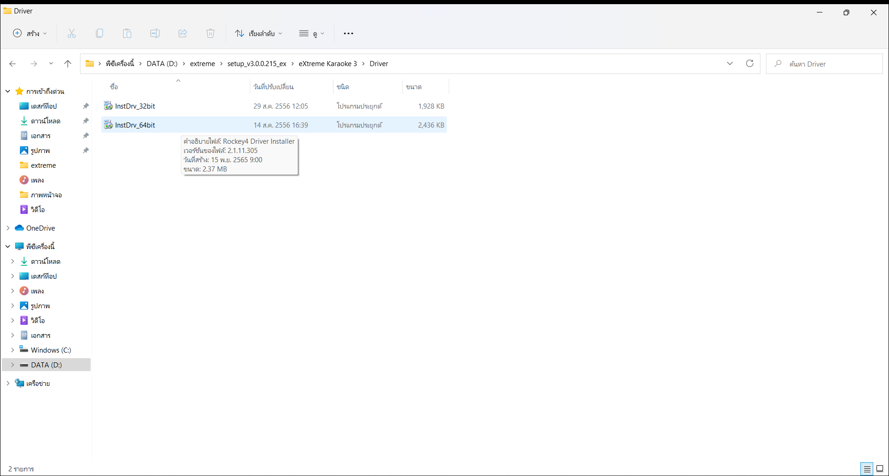Image resolution: width=889 pixels, height=476 pixels.
Task: Expand the DATA (D:) drive node
Action: click(12, 365)
